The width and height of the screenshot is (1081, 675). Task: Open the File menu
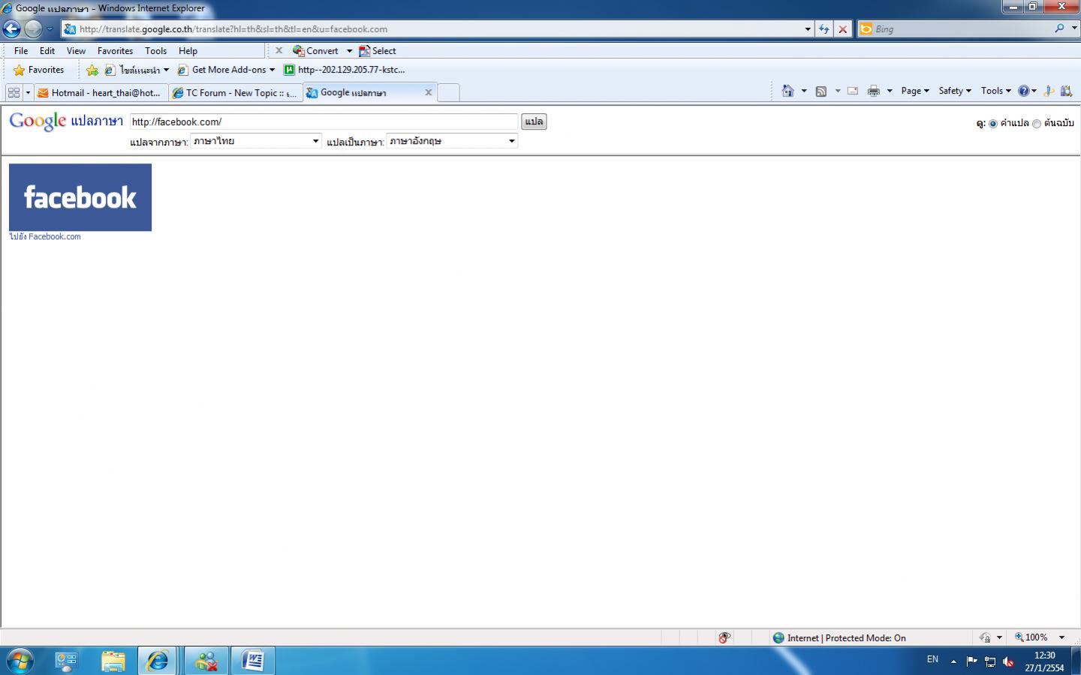[21, 51]
